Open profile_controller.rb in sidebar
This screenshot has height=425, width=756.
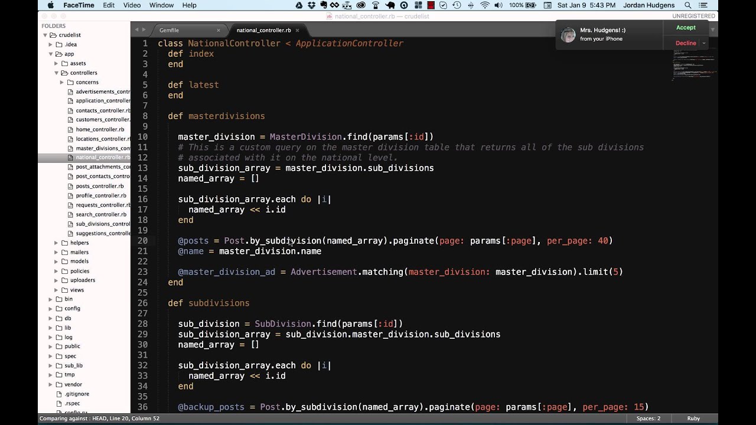tap(101, 195)
